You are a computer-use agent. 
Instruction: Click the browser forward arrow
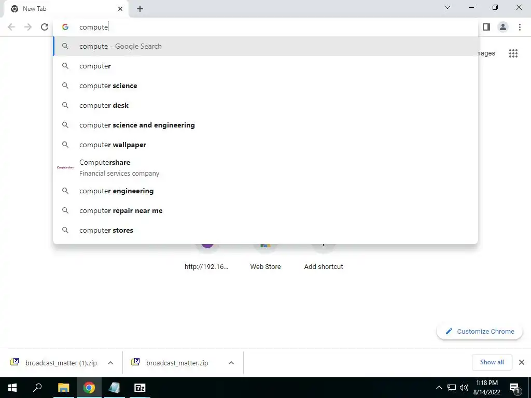[28, 27]
